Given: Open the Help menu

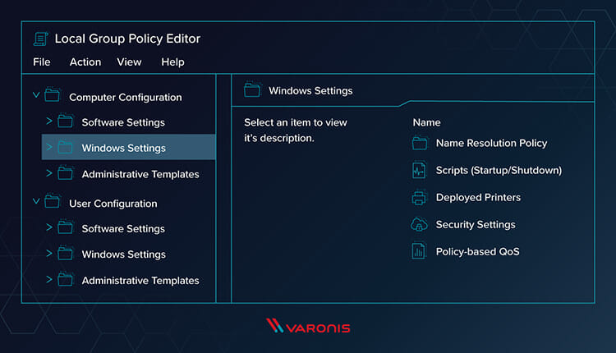Looking at the screenshot, I should 172,62.
